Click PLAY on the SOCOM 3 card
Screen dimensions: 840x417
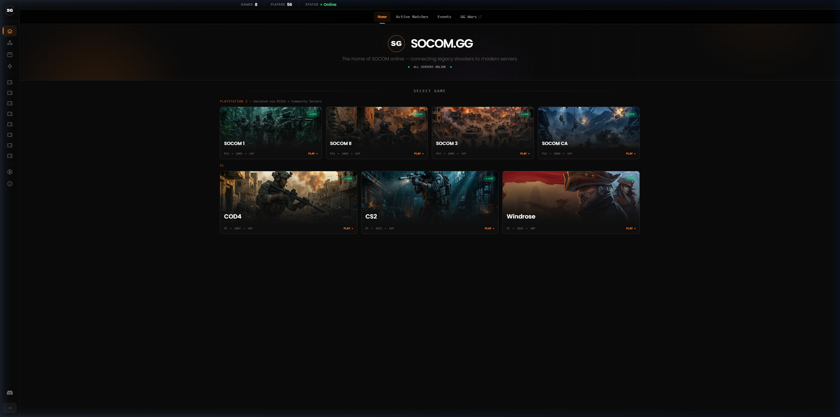tap(525, 154)
